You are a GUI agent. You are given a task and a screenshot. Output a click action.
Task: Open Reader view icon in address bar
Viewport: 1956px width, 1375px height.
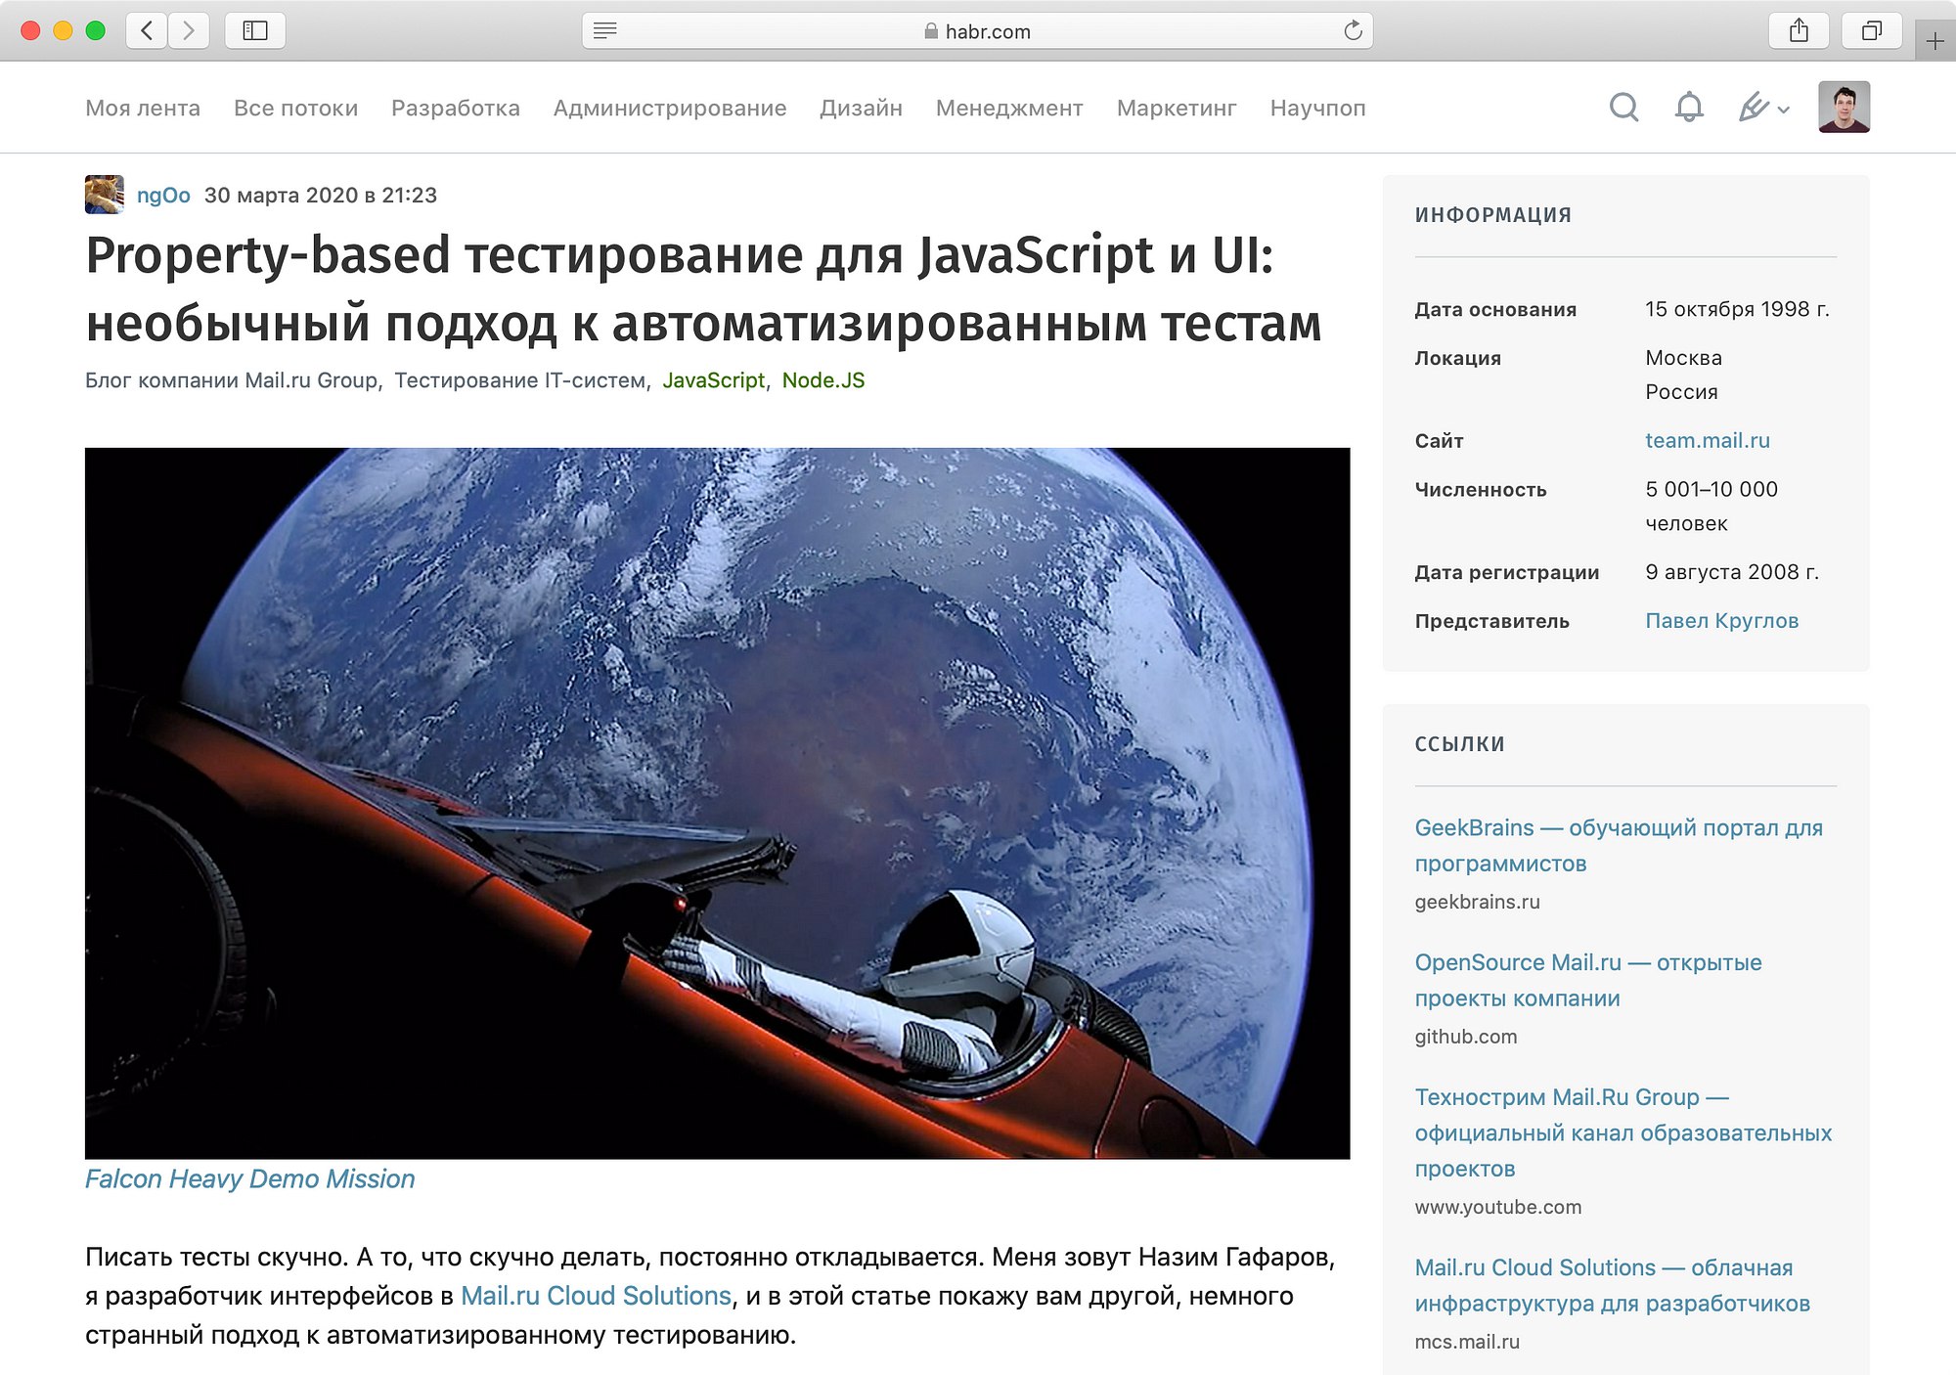click(x=605, y=31)
